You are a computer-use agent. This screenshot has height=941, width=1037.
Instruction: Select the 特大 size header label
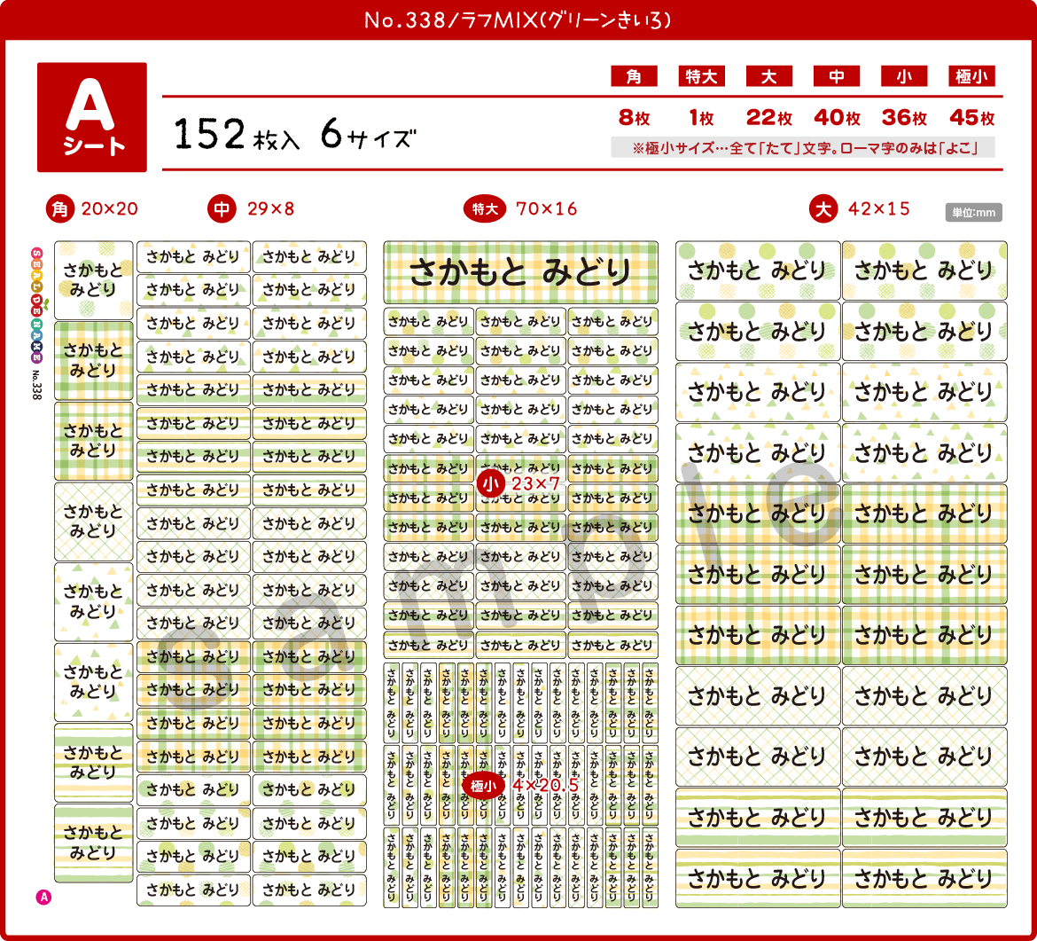point(701,76)
